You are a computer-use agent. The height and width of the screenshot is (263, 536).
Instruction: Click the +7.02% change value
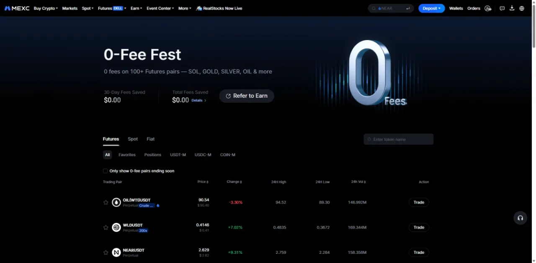tap(235, 228)
